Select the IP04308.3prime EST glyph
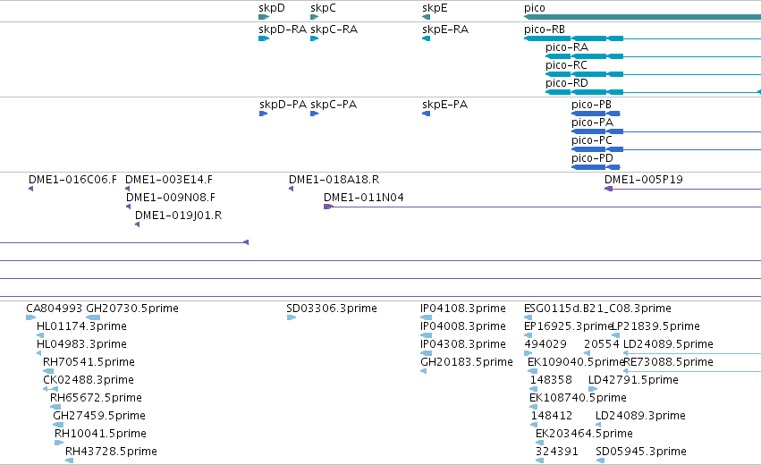 pos(427,353)
